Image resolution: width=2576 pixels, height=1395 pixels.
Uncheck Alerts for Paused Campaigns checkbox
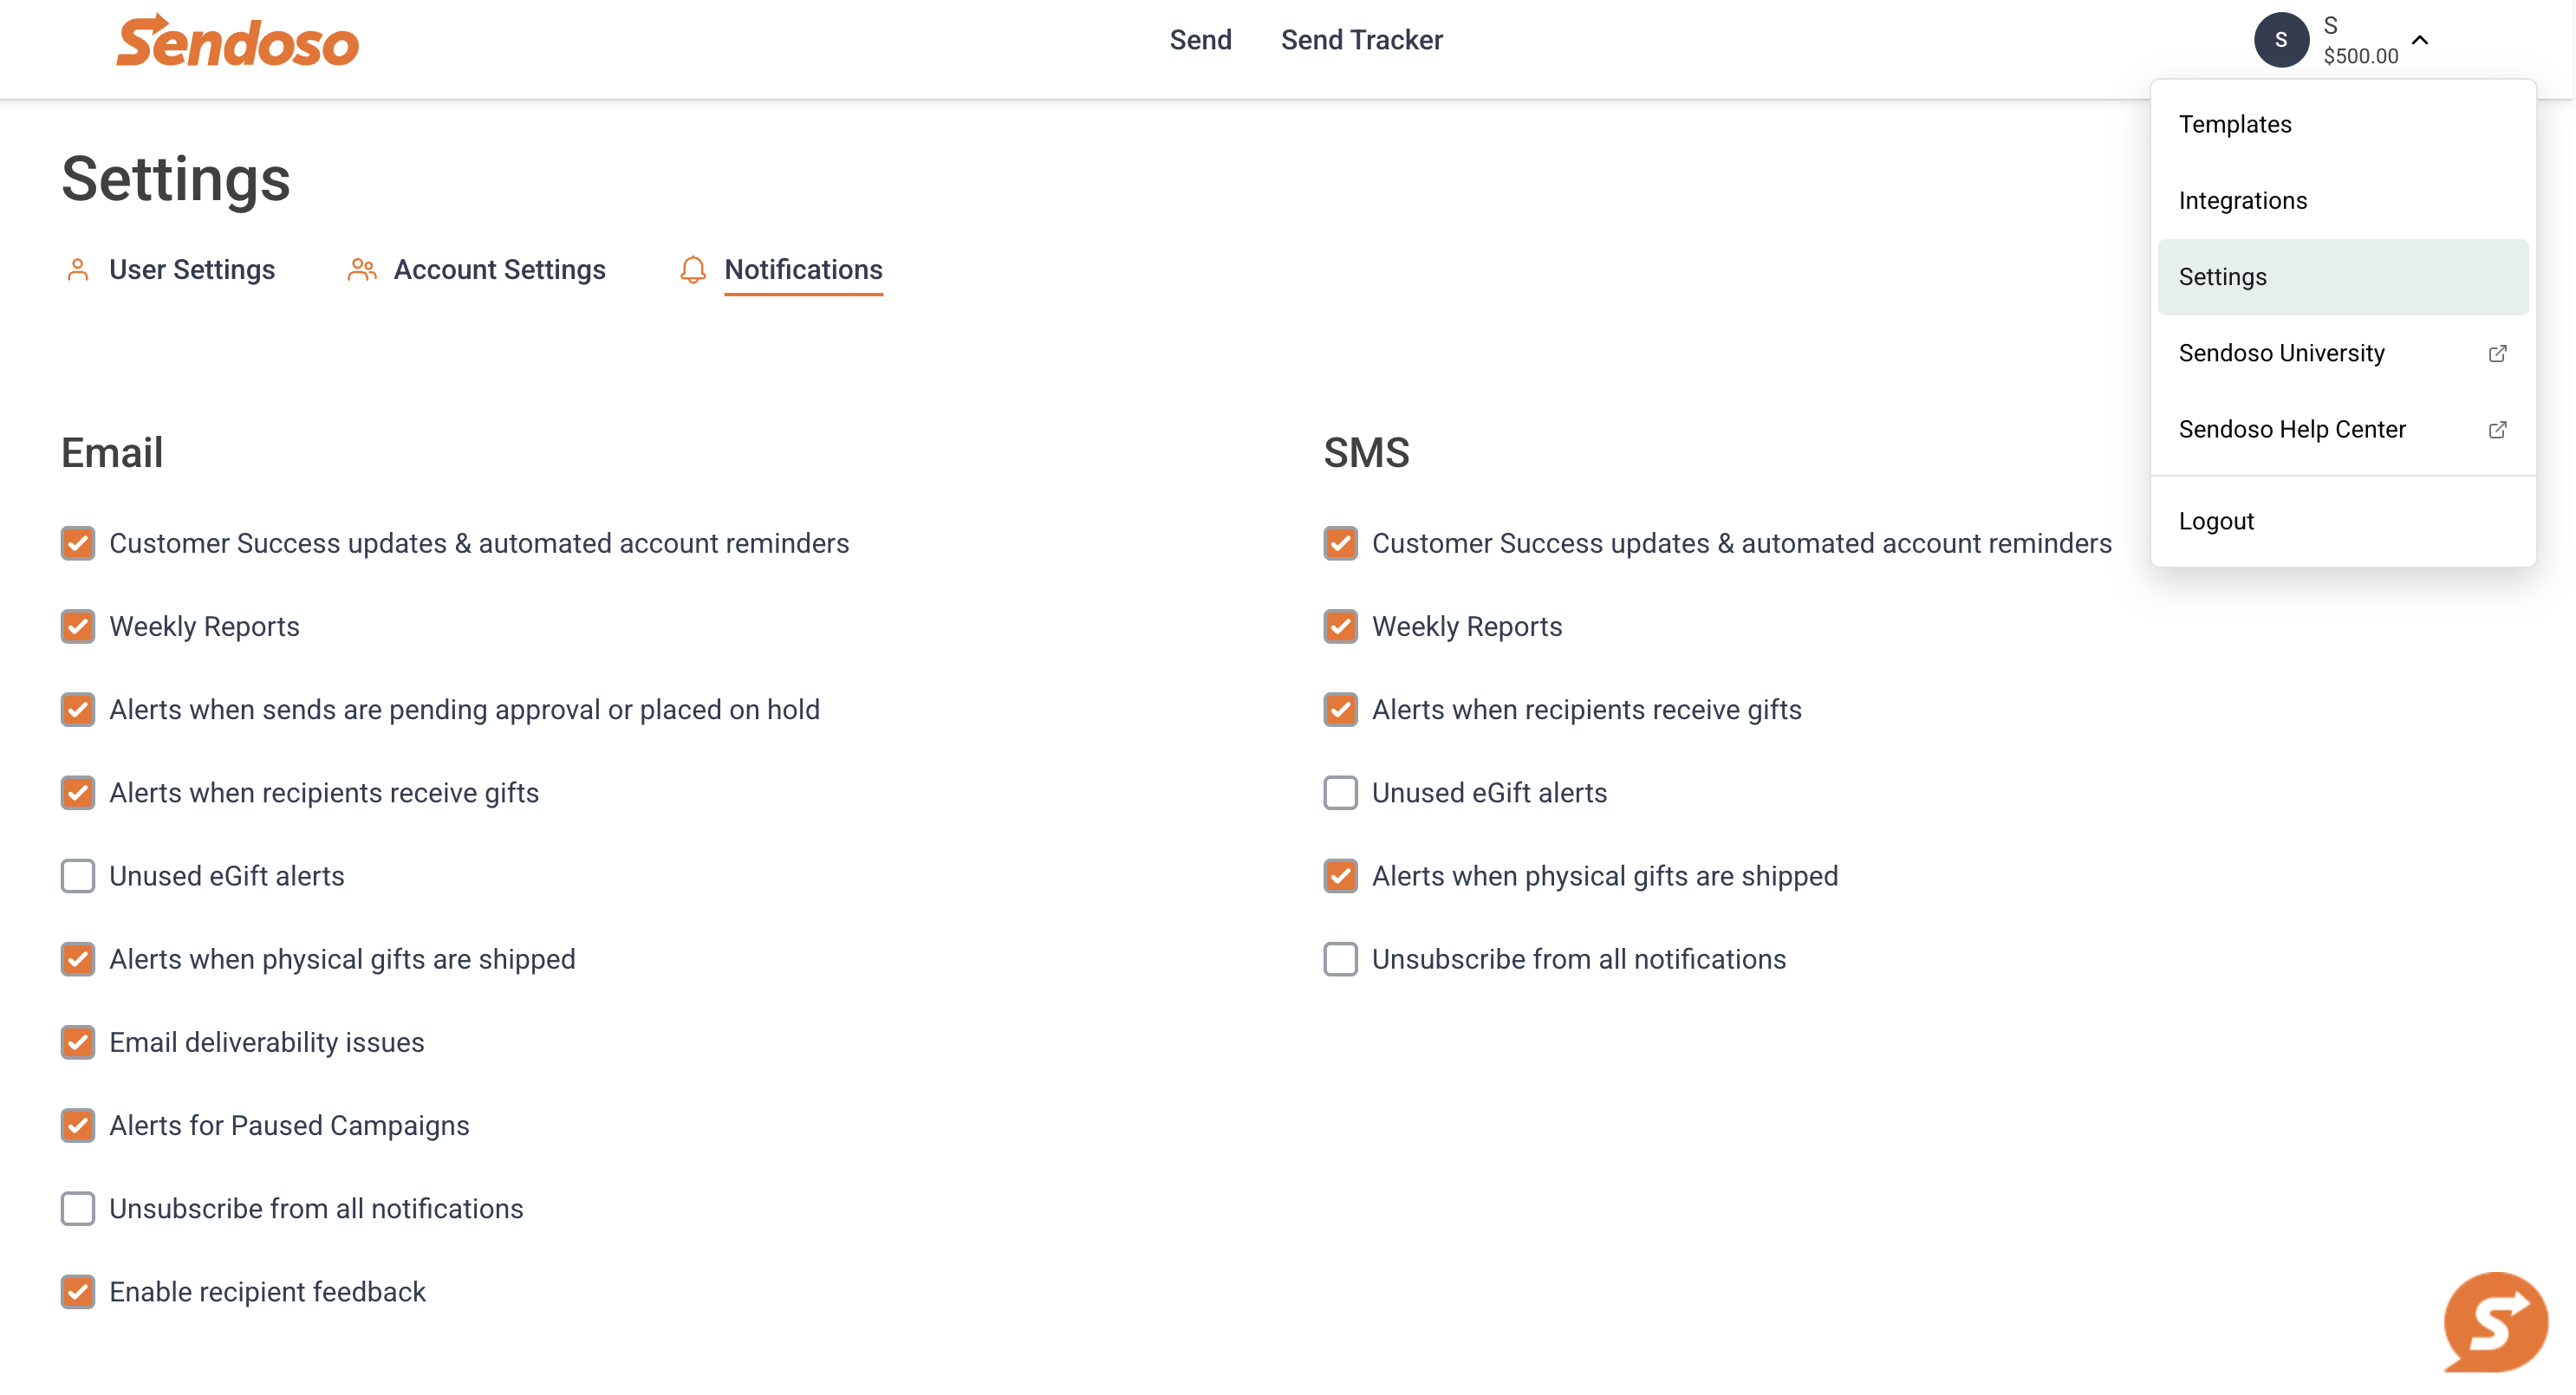tap(78, 1126)
